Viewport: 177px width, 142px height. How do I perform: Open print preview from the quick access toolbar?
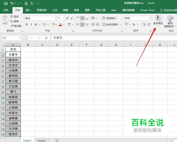pyautogui.click(x=26, y=4)
